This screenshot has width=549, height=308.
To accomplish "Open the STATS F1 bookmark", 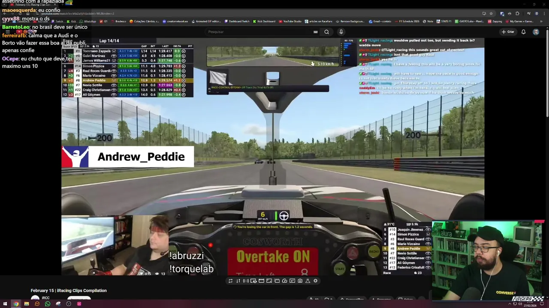I will (x=443, y=21).
